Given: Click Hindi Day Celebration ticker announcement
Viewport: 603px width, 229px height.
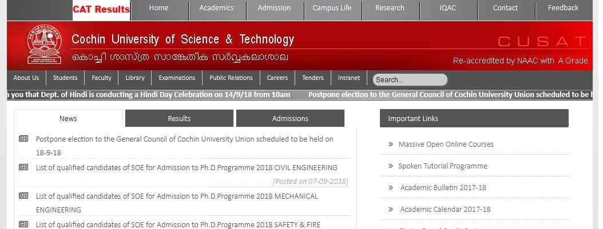Looking at the screenshot, I should pyautogui.click(x=148, y=94).
